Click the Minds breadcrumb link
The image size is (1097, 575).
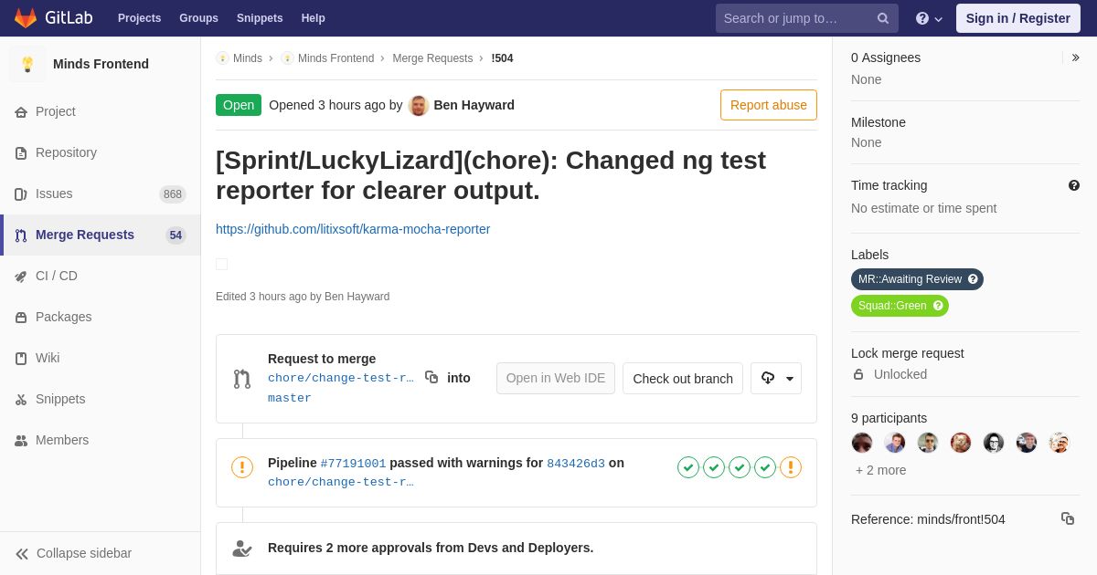pyautogui.click(x=248, y=58)
